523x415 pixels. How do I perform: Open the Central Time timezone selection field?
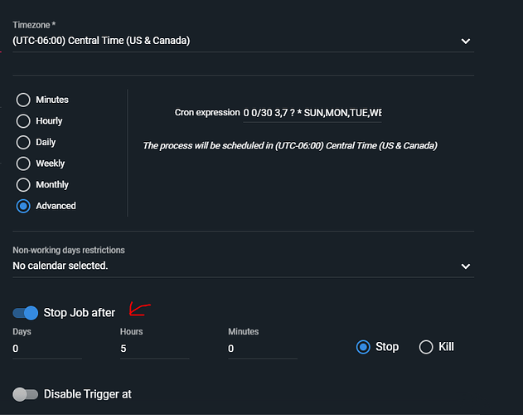pos(243,41)
